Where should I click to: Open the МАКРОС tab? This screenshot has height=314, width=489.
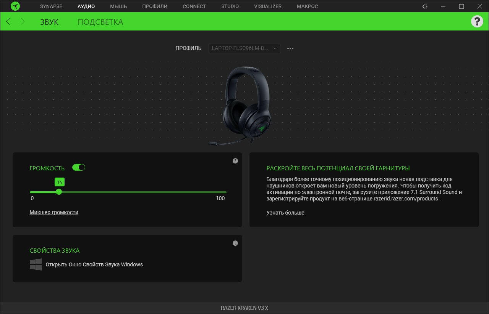[x=307, y=6]
